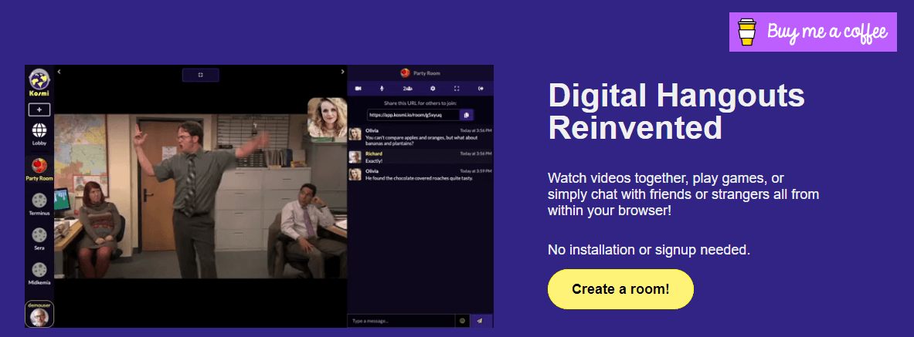Add a new room with plus button

pos(39,110)
